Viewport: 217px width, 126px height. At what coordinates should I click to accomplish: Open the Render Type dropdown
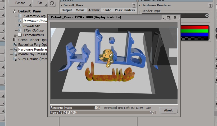[207, 16]
